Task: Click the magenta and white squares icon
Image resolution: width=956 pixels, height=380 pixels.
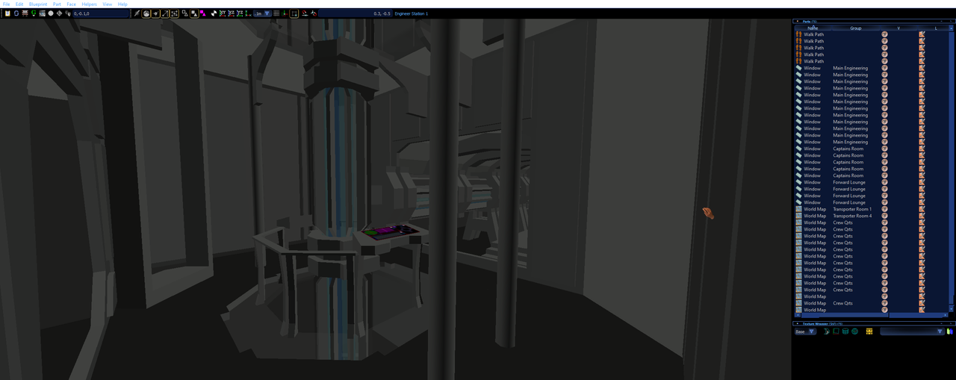Action: click(x=202, y=13)
